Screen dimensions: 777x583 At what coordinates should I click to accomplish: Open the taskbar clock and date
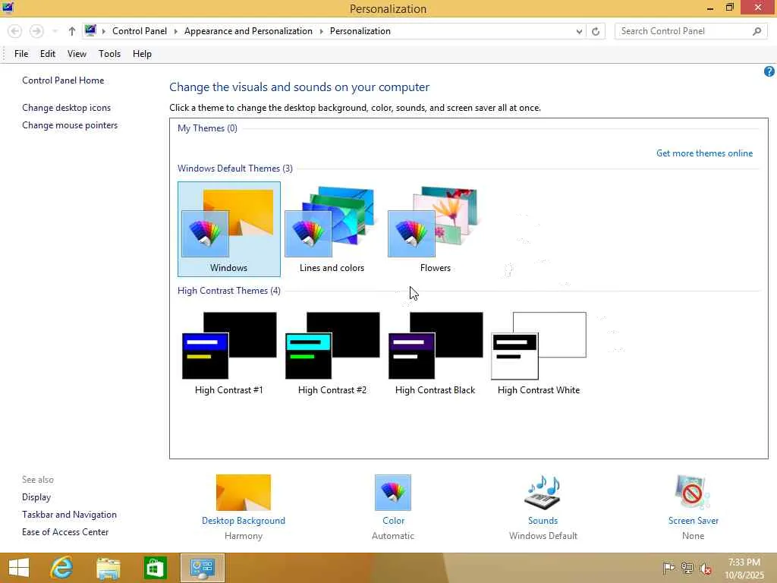point(744,569)
